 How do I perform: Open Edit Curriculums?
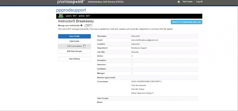pyautogui.click(x=74, y=46)
